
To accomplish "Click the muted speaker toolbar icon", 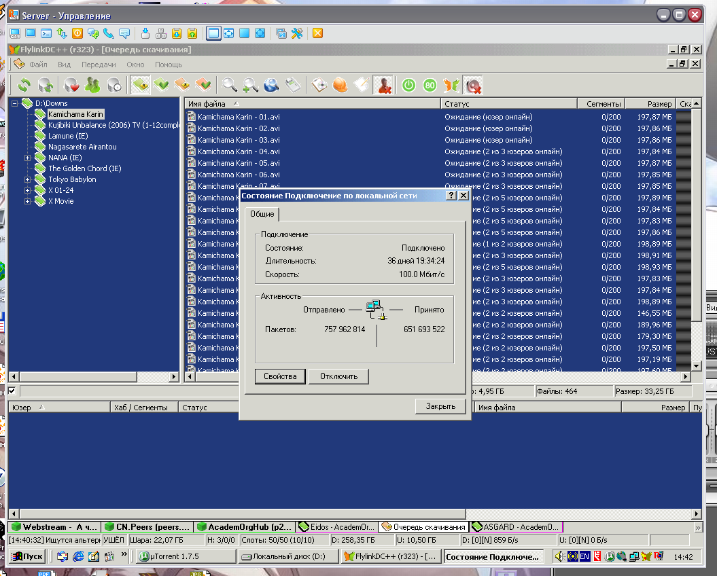I will [x=472, y=85].
